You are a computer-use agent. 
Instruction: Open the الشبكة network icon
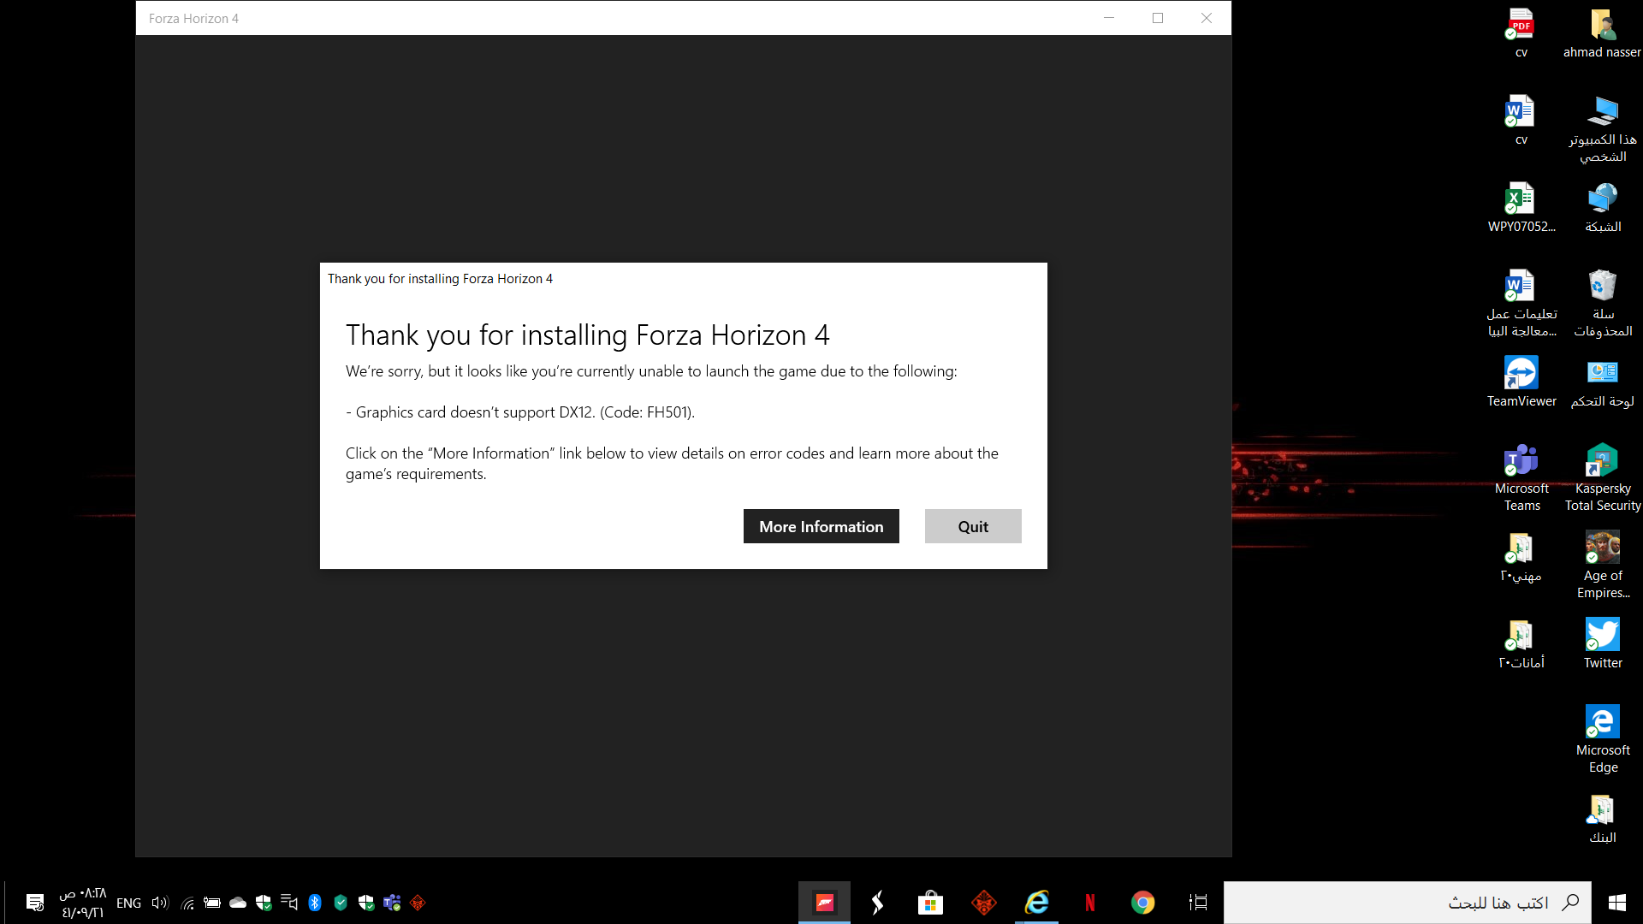tap(1602, 207)
